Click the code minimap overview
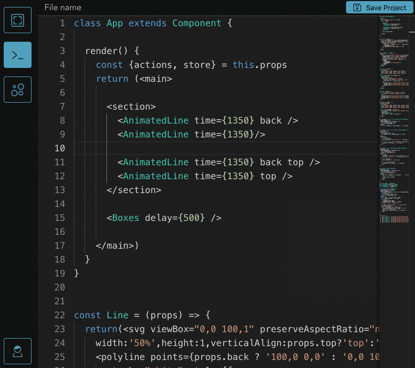 394,119
